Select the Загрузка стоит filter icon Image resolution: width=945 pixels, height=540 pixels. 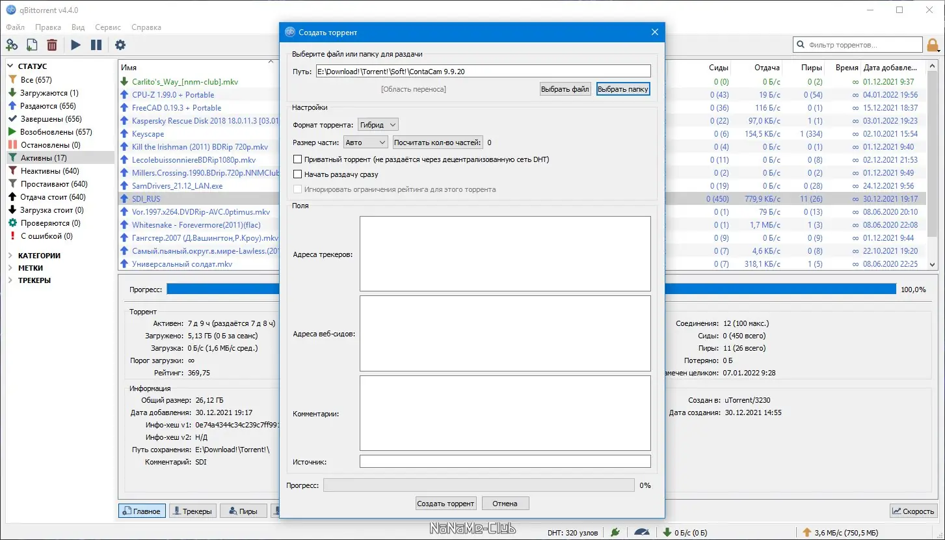tap(12, 210)
